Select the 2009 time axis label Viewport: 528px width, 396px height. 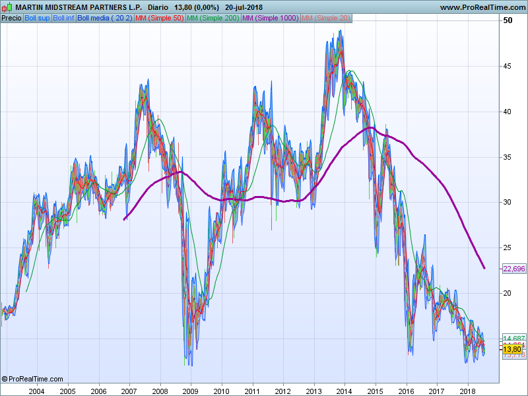click(x=191, y=391)
